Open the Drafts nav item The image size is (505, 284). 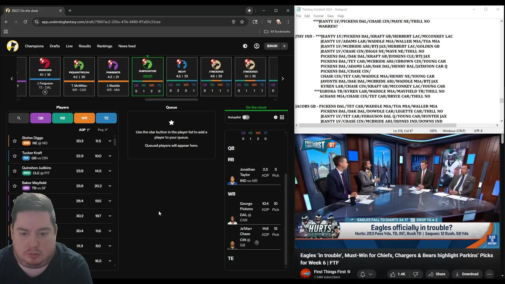pos(55,46)
